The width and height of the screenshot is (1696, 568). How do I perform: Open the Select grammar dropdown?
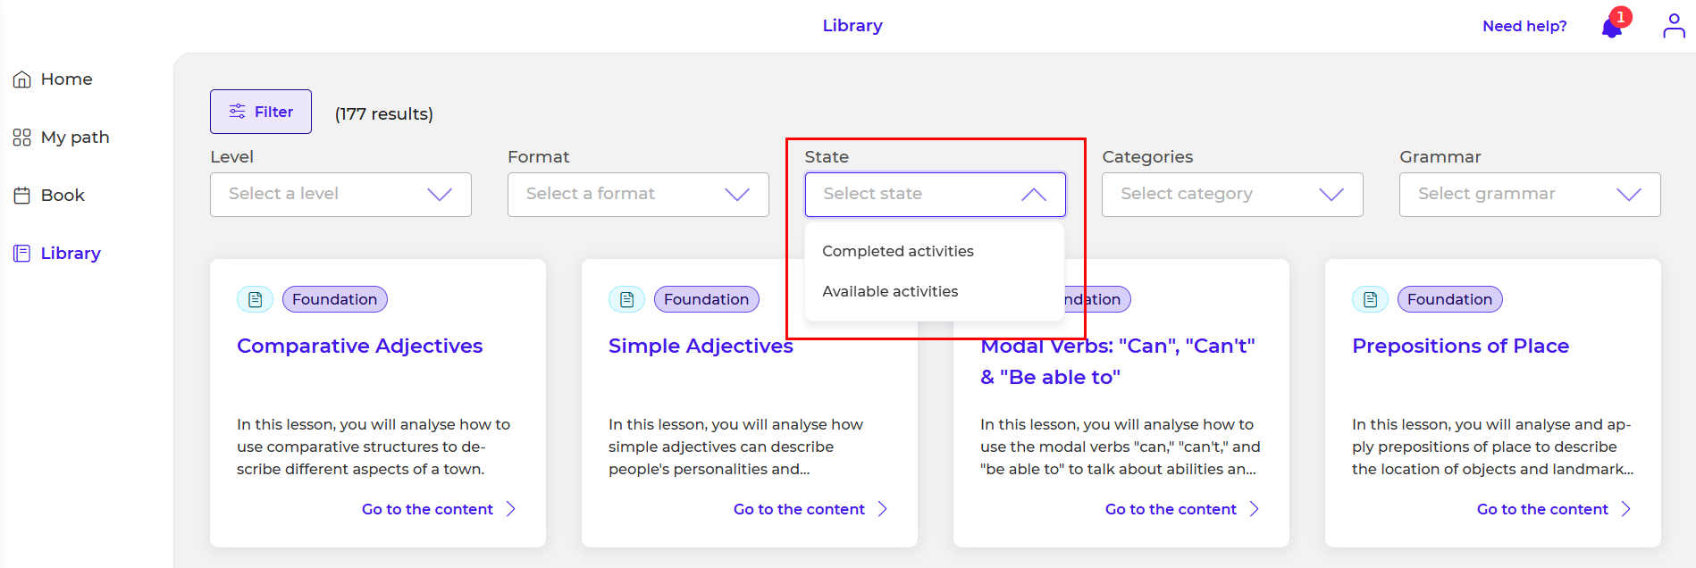[x=1530, y=195]
